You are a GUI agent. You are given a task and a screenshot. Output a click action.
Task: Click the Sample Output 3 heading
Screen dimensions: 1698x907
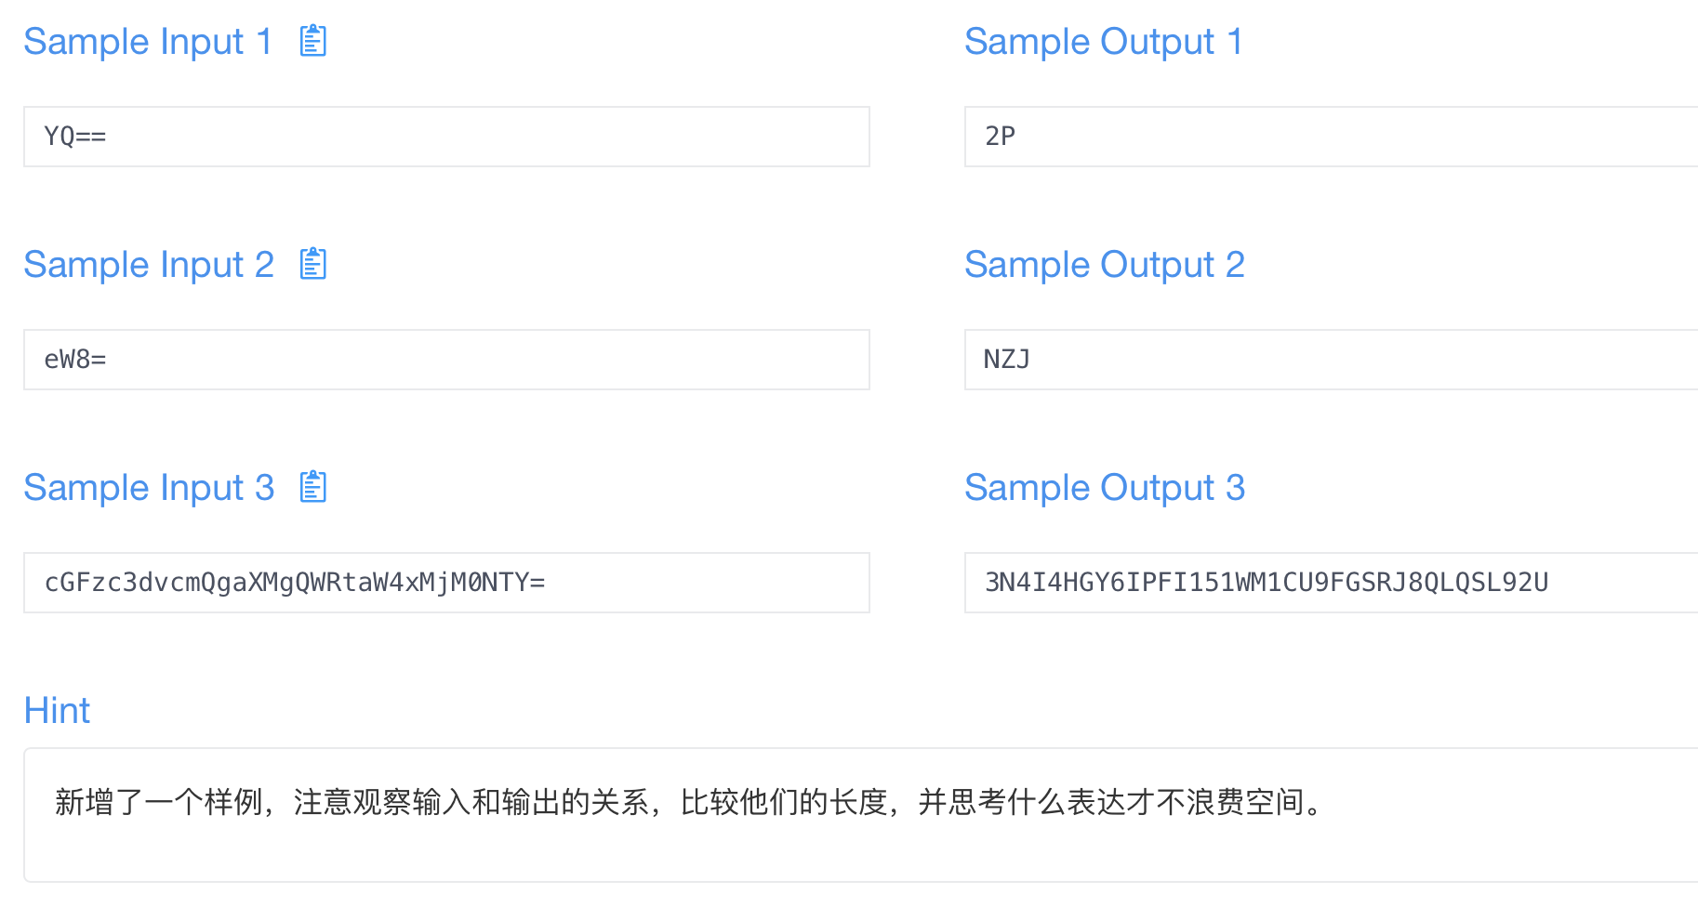click(1105, 488)
